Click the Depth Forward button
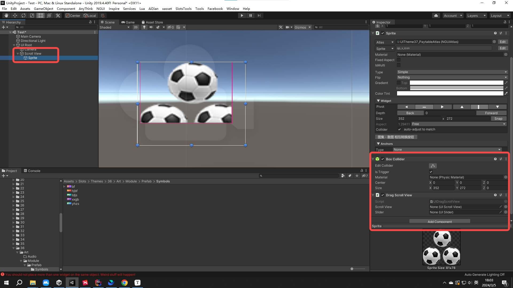513x288 pixels. (x=491, y=113)
